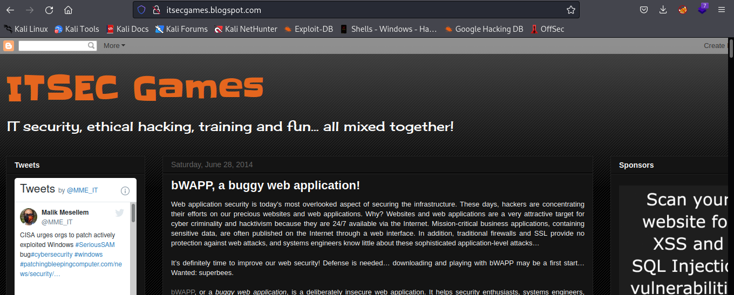Click the Sponsors sidebar heading
734x295 pixels.
tap(636, 165)
